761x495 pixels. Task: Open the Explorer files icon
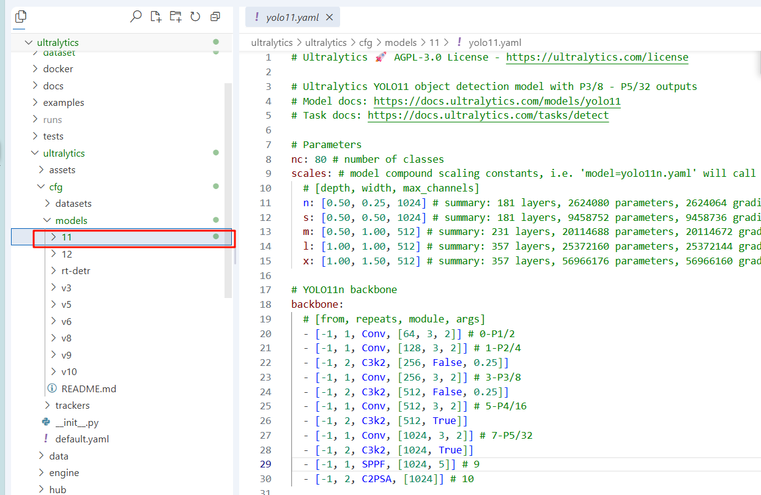pyautogui.click(x=20, y=17)
